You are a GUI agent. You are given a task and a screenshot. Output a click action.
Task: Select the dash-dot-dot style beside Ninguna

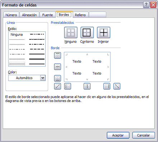tap(37, 34)
